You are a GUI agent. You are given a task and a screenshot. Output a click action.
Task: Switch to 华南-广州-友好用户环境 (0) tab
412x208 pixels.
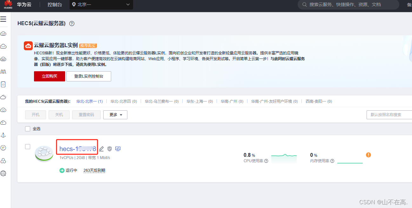(x=274, y=101)
